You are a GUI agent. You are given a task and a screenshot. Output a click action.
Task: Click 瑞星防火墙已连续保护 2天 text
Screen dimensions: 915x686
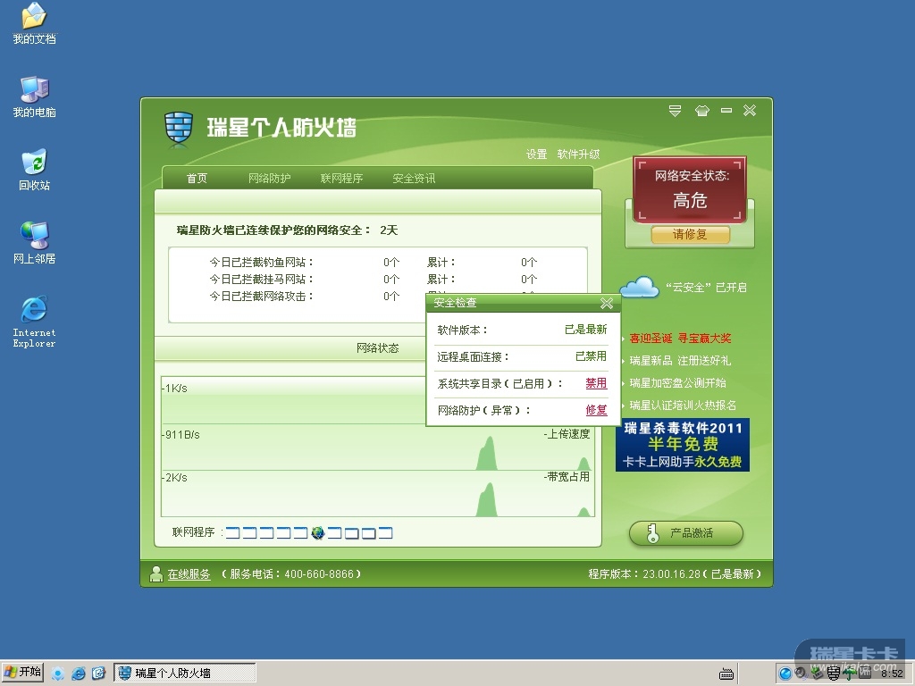287,230
